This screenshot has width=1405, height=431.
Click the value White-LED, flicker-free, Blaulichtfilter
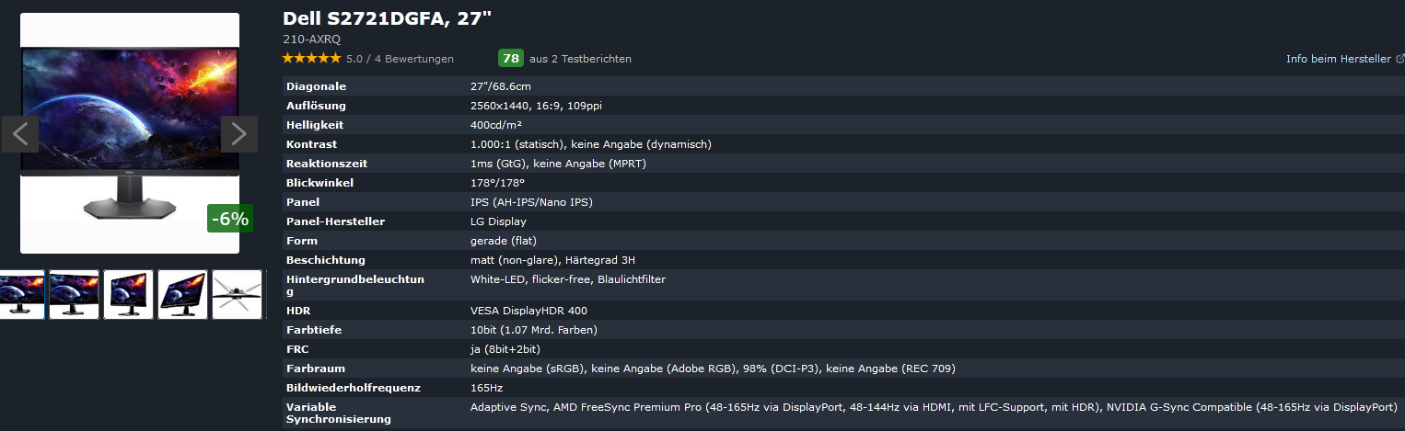pos(568,279)
